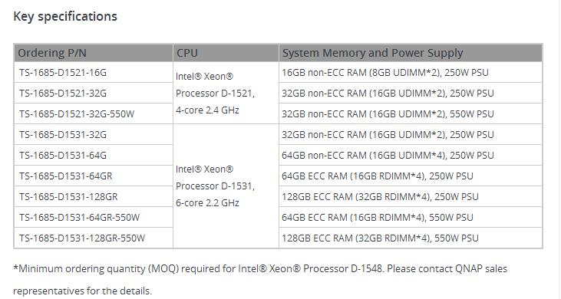The width and height of the screenshot is (561, 299).
Task: Click the TS-1685-D1531-128GR cell
Action: point(94,196)
